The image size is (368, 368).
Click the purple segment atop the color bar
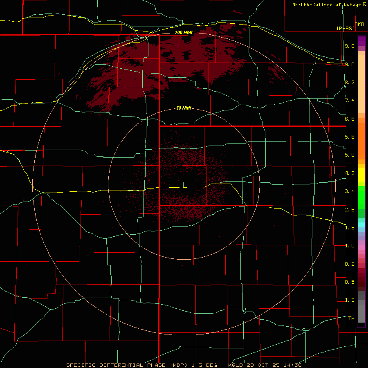(361, 41)
